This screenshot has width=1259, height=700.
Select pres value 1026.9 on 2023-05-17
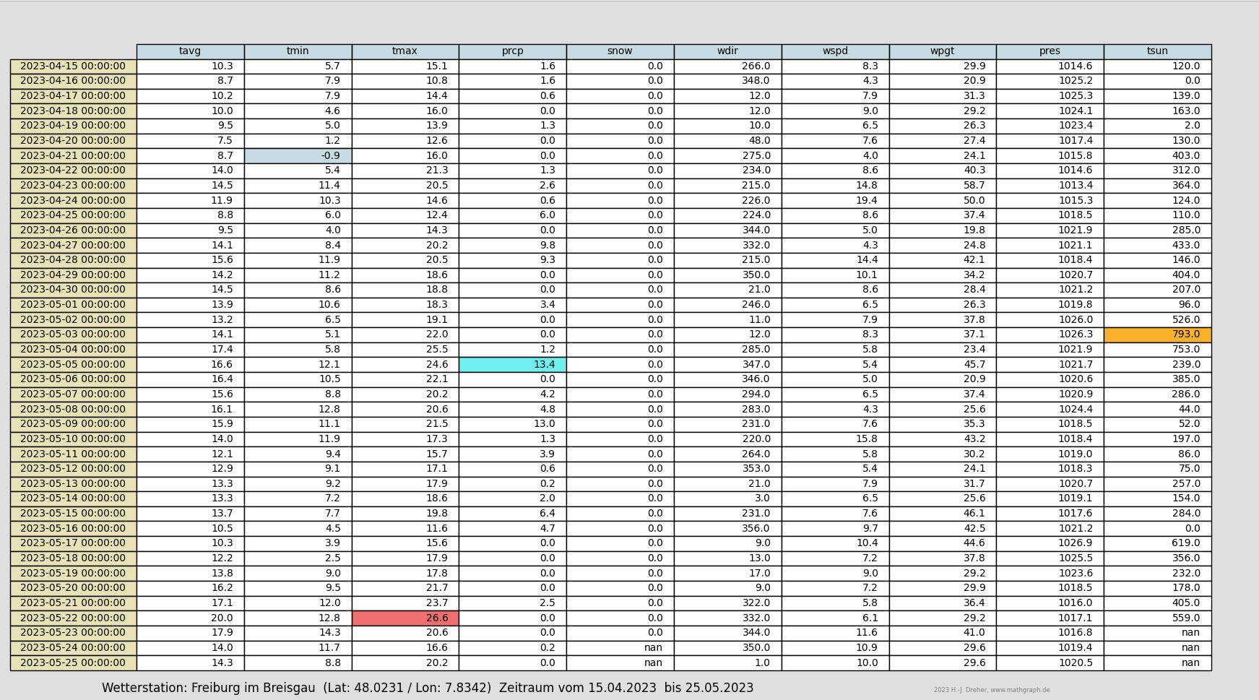[1050, 543]
